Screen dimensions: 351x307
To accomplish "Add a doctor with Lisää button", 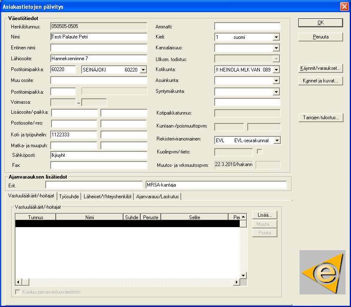I will 264,215.
